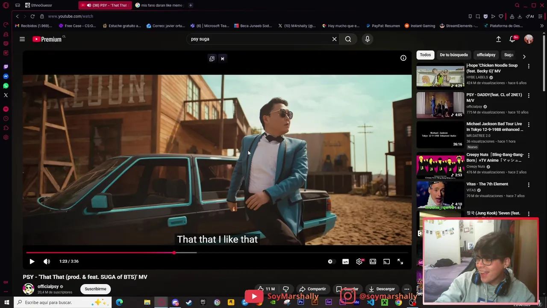Click the Windows search box
The width and height of the screenshot is (547, 308).
(x=63, y=302)
